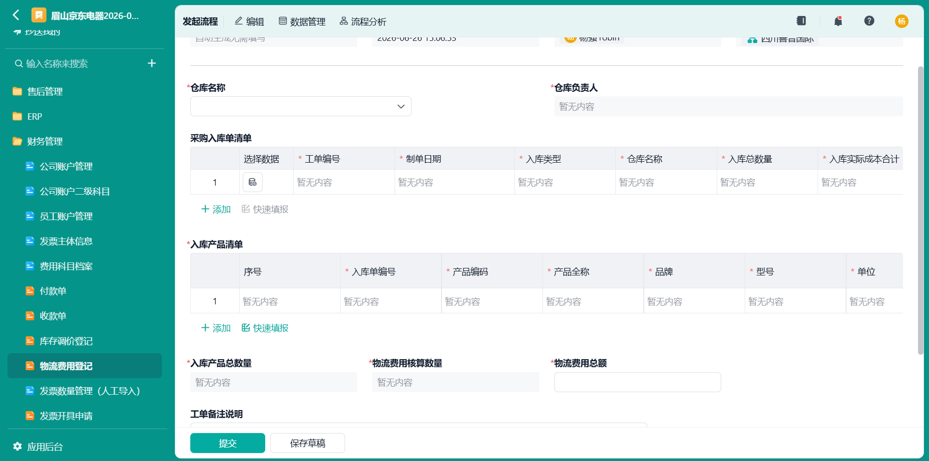Click the user avatar 杨
Screen dimensions: 929x461
[901, 21]
